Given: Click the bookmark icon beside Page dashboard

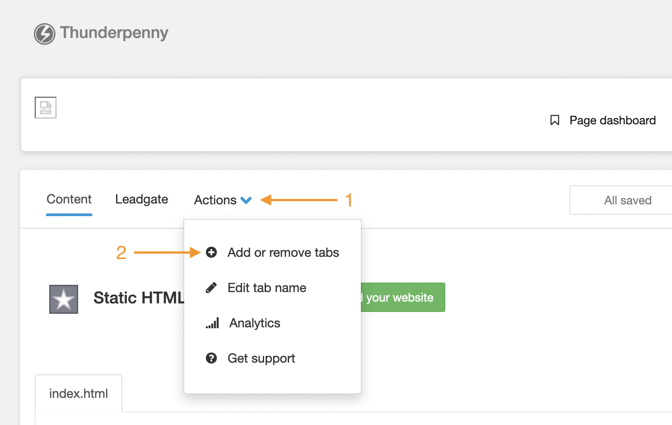Looking at the screenshot, I should [x=555, y=120].
